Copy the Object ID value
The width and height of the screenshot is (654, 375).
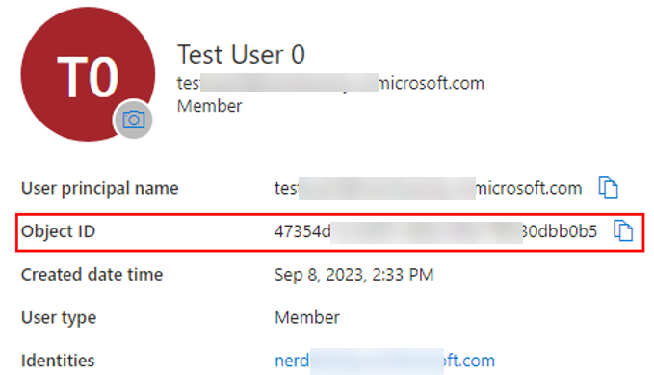pos(623,230)
